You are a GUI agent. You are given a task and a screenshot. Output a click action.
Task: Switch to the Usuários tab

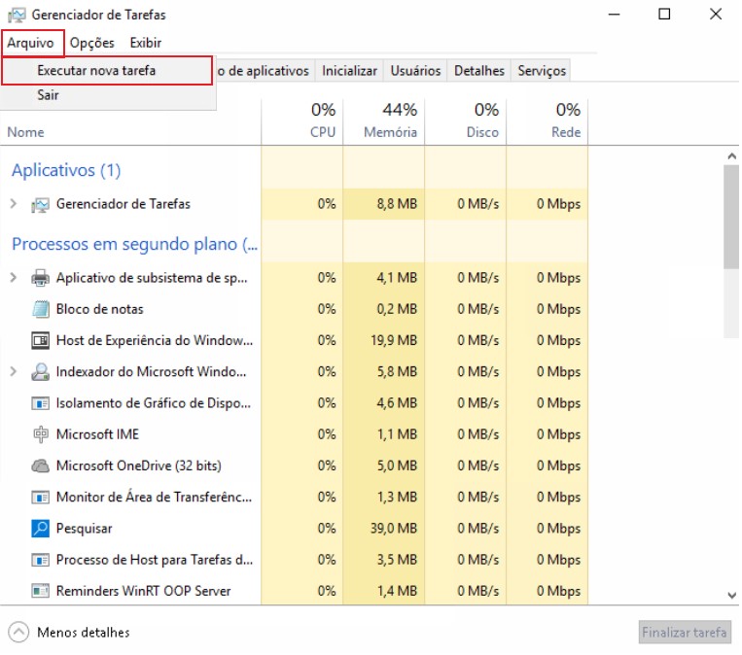point(415,71)
